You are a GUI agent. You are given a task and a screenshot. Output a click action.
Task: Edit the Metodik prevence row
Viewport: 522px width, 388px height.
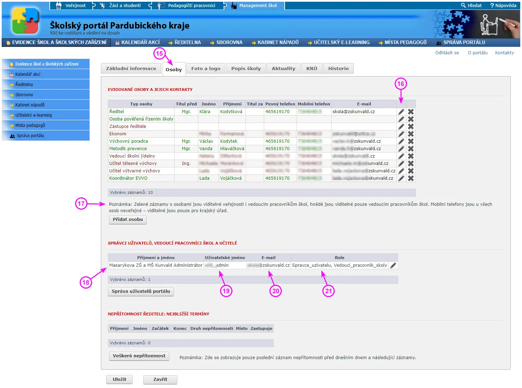point(401,149)
